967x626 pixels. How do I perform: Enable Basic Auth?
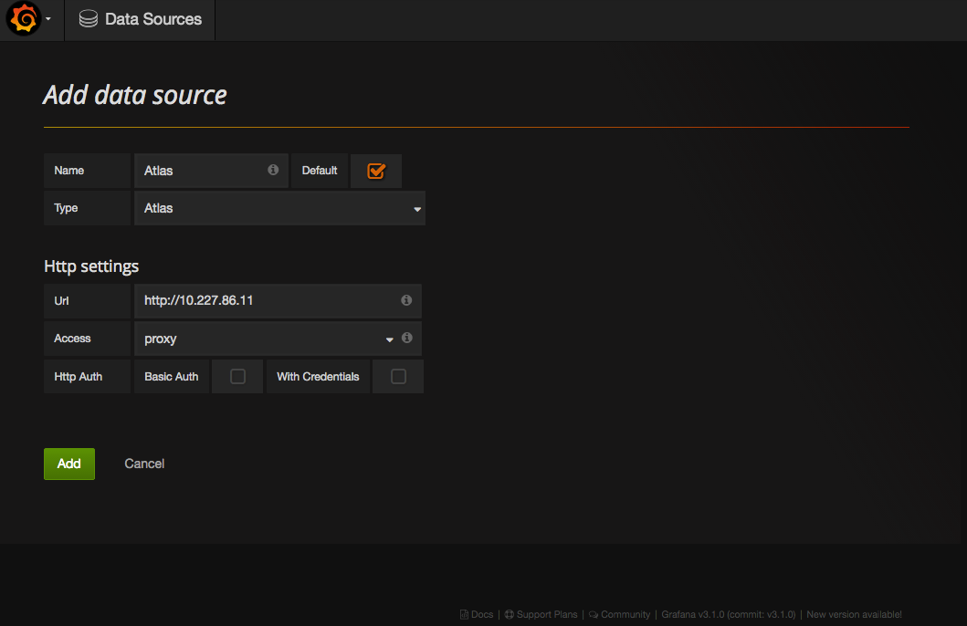[x=236, y=376]
